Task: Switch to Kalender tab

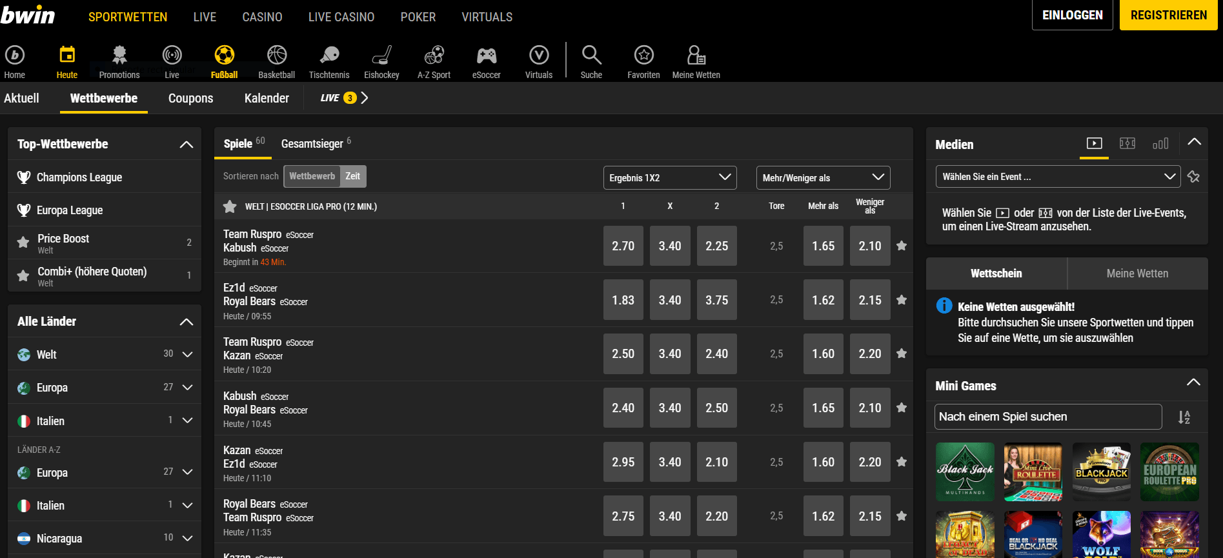Action: pos(267,98)
